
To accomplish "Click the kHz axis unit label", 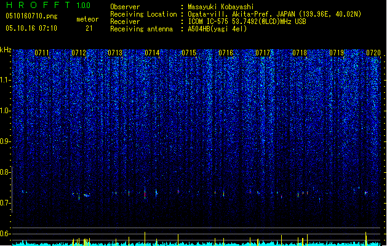I will (6, 50).
